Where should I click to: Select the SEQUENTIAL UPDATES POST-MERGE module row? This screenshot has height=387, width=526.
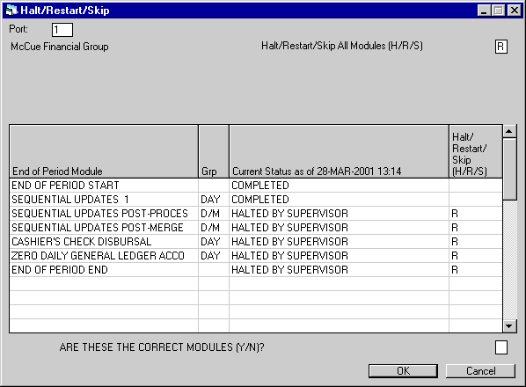[x=256, y=228]
